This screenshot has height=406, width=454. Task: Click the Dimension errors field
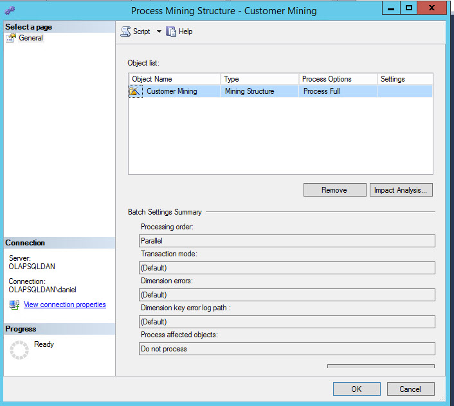tap(287, 295)
